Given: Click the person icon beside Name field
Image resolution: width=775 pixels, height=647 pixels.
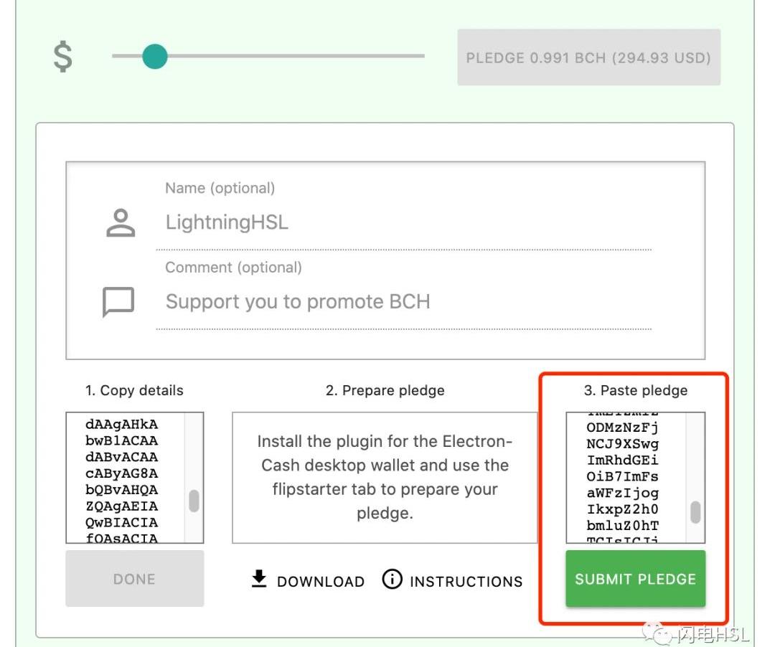Looking at the screenshot, I should (x=121, y=223).
